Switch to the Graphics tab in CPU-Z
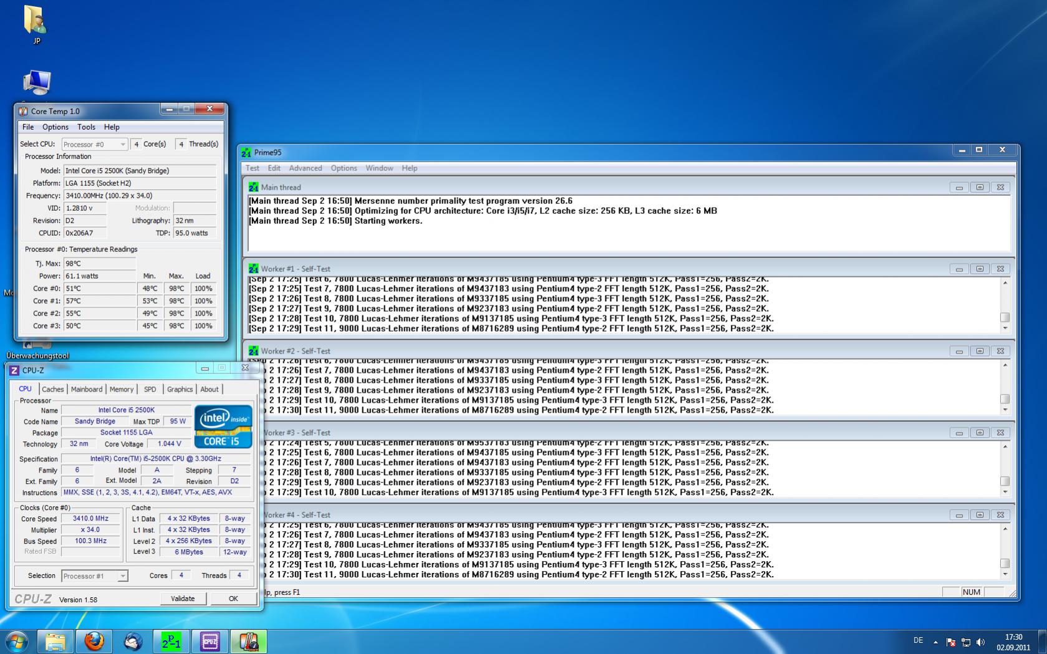The width and height of the screenshot is (1047, 654). tap(180, 389)
